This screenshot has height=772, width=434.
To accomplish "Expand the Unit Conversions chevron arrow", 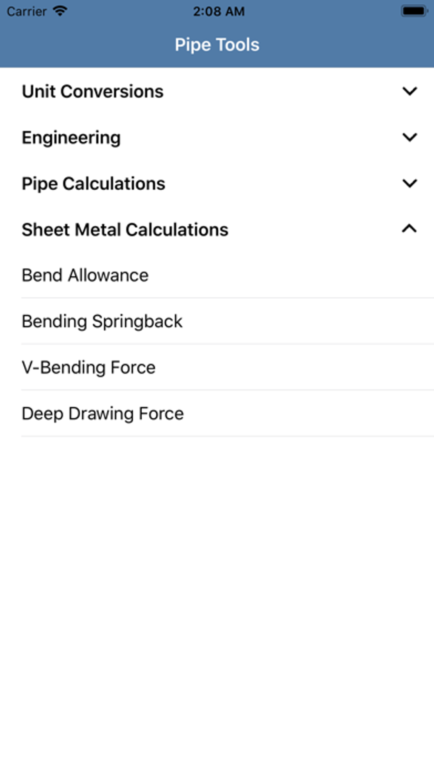I will 409,91.
